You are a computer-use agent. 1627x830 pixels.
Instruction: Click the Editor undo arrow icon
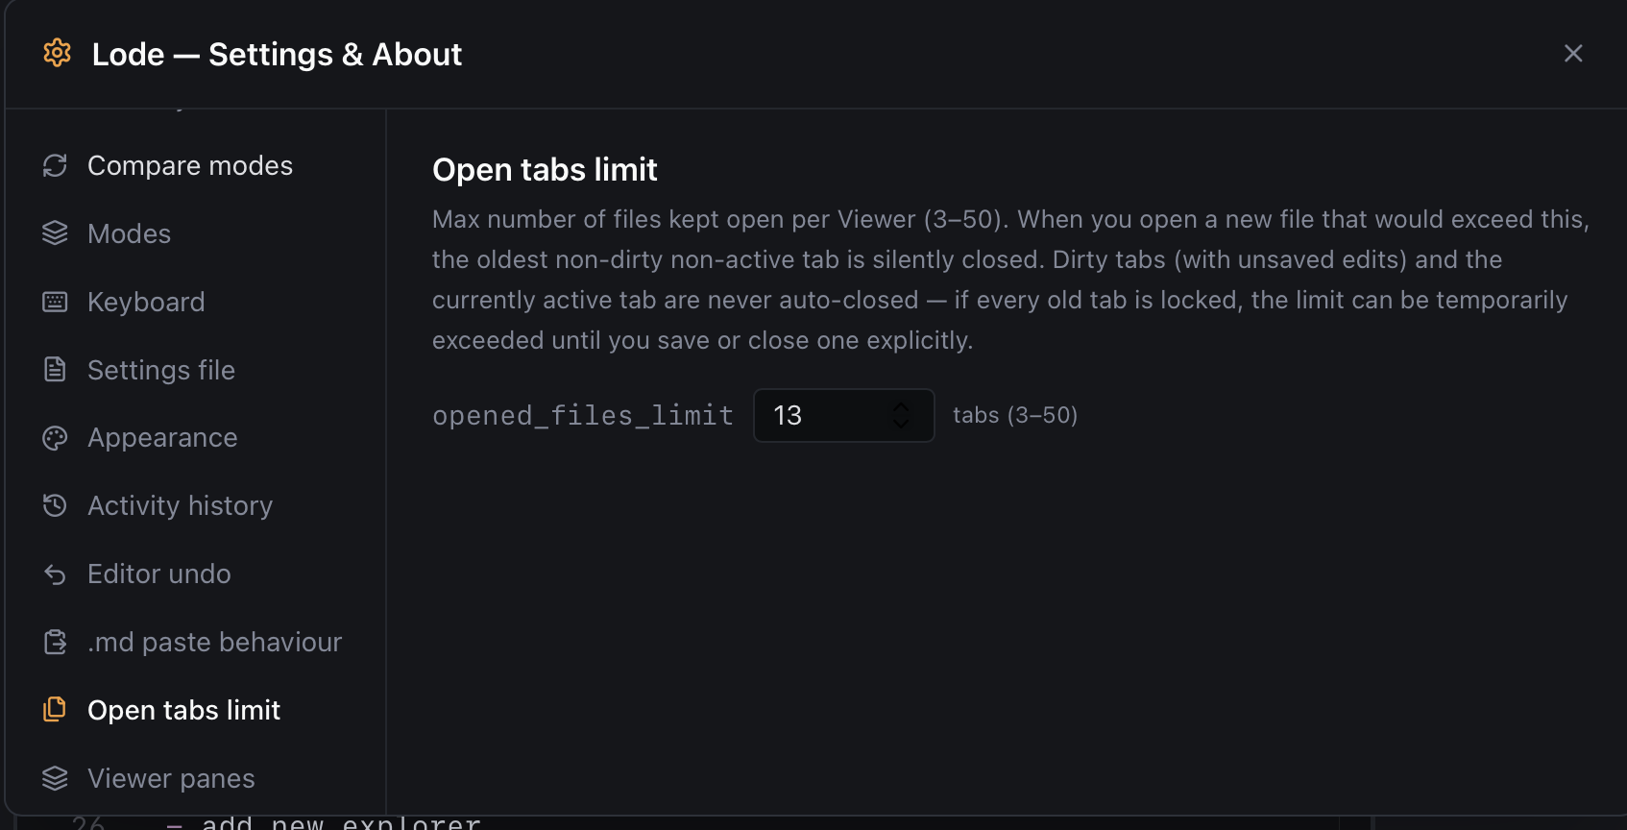tap(55, 574)
